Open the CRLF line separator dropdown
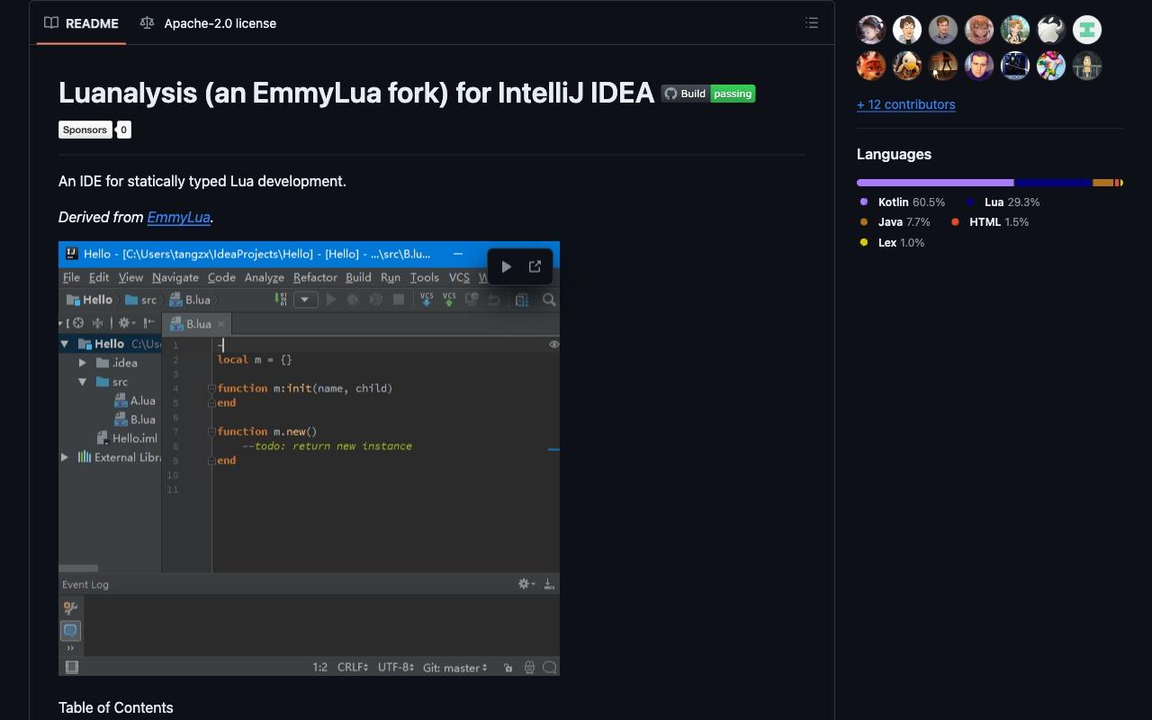Viewport: 1152px width, 720px height. [x=353, y=668]
